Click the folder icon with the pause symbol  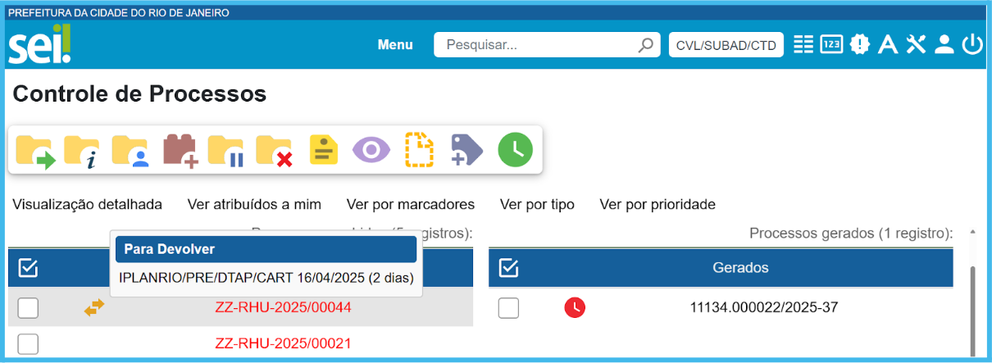(x=226, y=151)
